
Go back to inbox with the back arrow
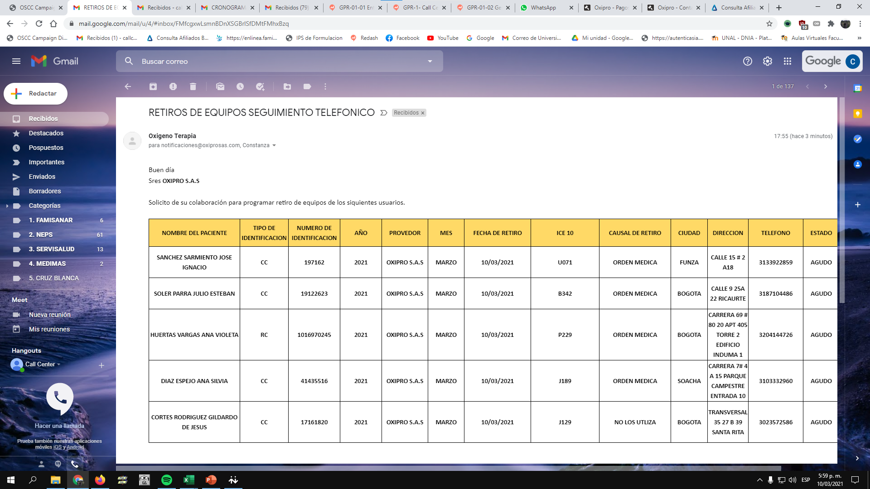point(128,86)
